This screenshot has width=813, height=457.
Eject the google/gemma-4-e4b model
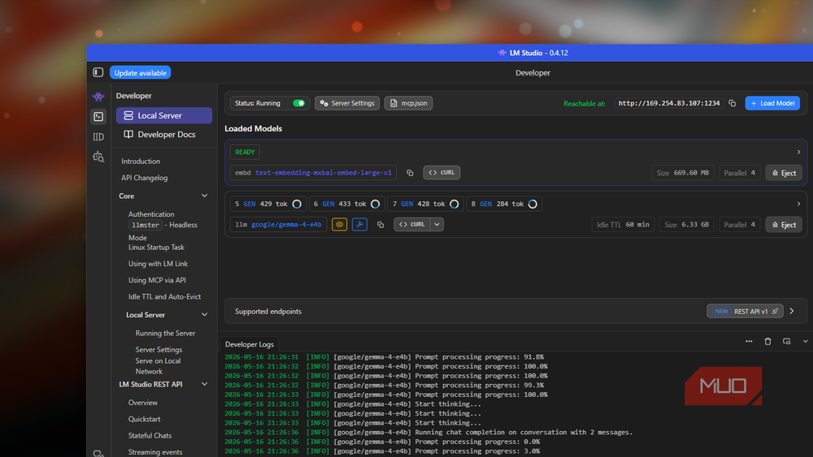click(784, 225)
